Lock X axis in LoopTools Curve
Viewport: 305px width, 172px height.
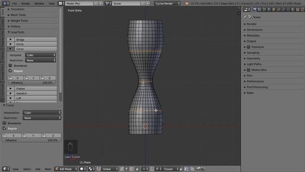click(x=16, y=78)
